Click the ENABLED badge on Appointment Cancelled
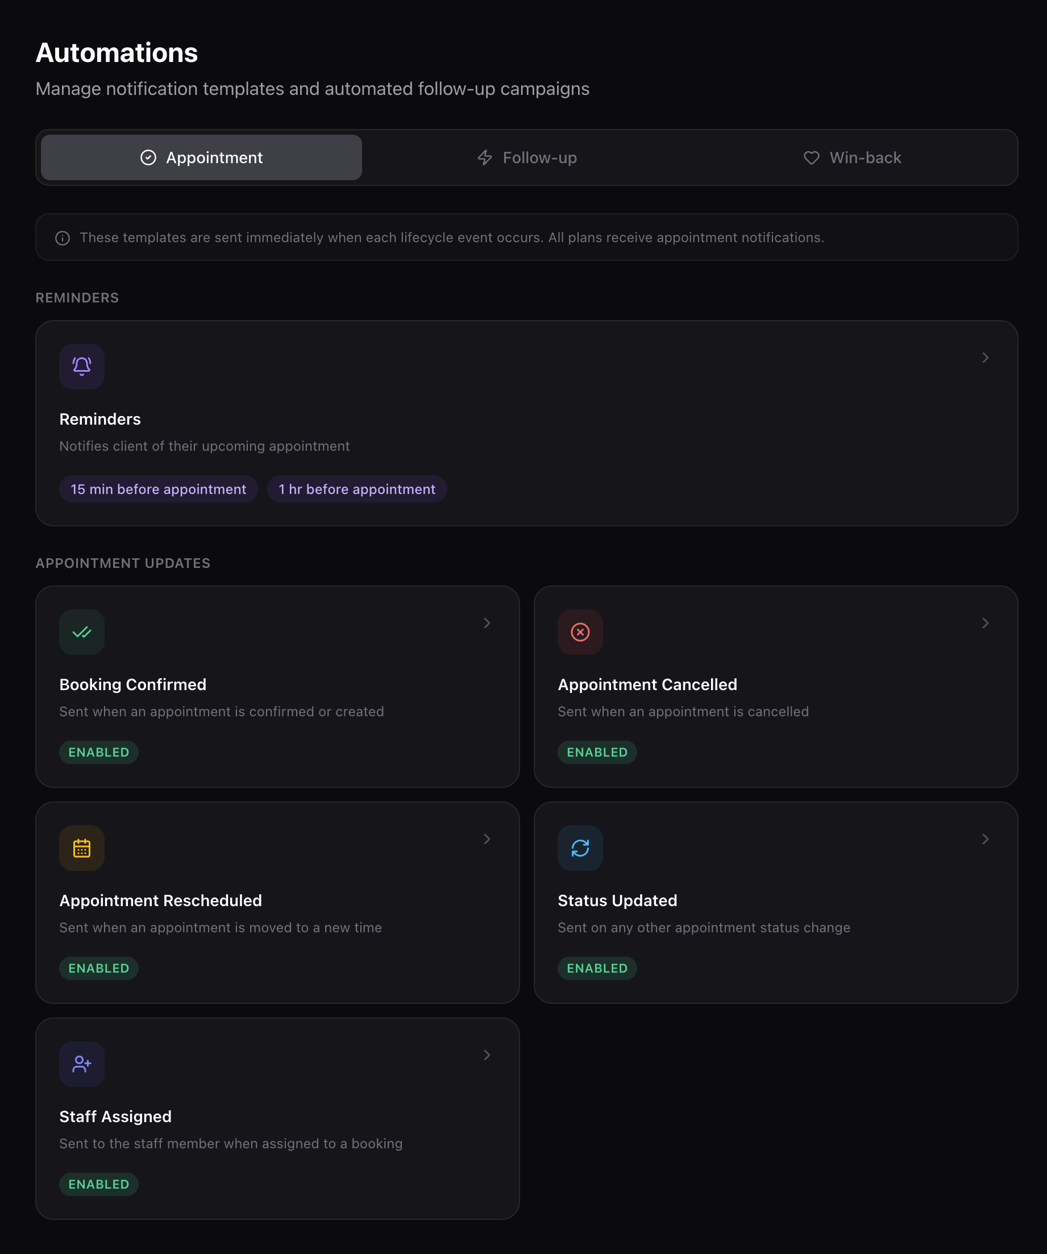The image size is (1047, 1254). [x=597, y=753]
